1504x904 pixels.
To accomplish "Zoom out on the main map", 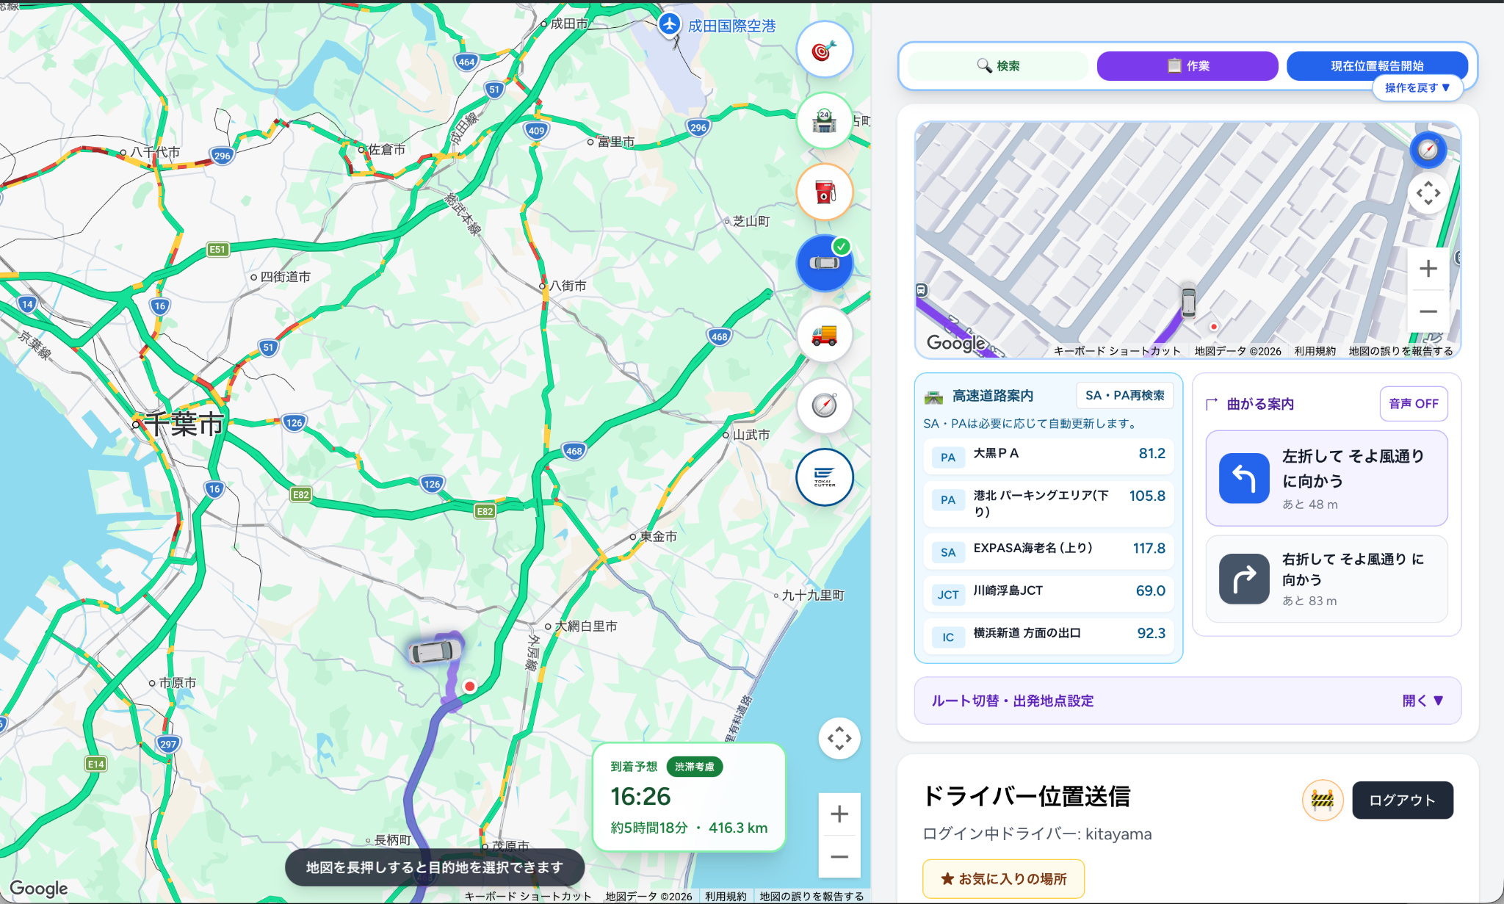I will 839,856.
